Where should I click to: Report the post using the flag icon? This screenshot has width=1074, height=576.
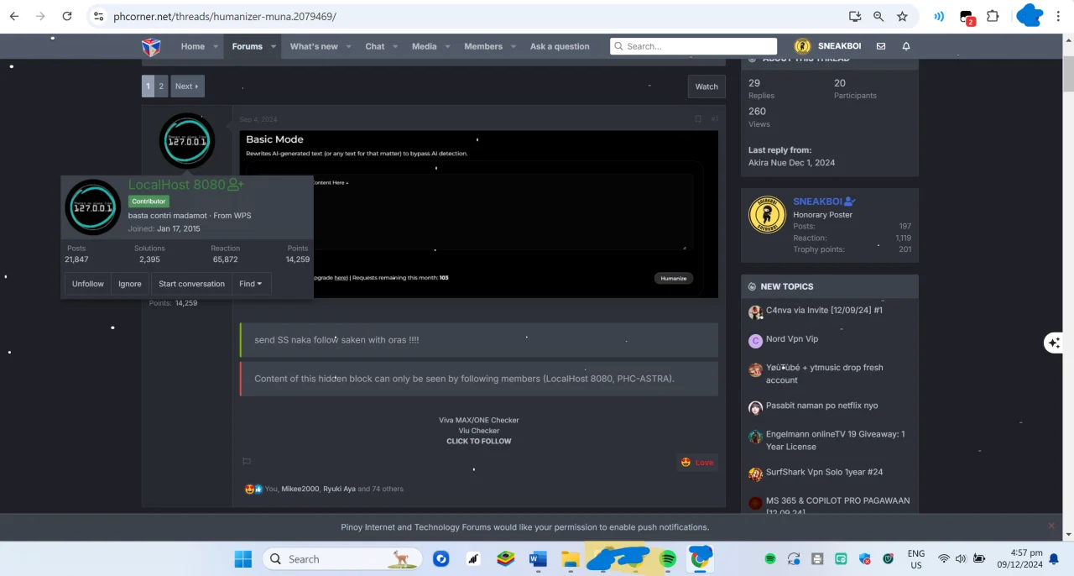pos(247,462)
